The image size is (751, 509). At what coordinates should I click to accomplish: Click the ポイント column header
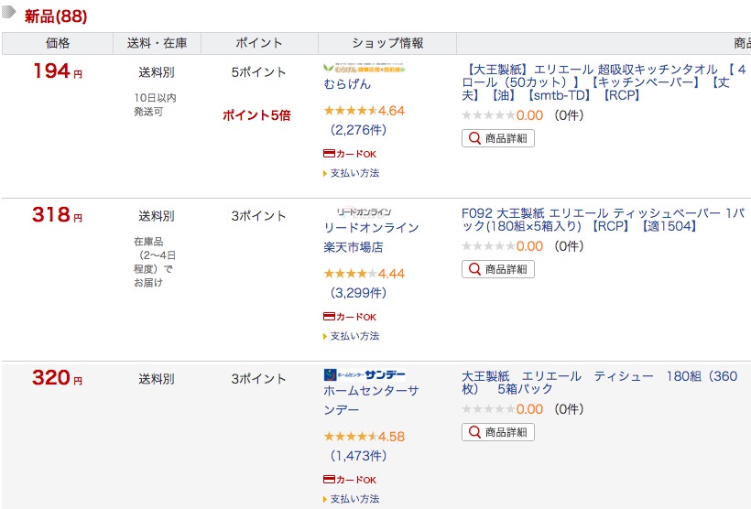coord(259,43)
